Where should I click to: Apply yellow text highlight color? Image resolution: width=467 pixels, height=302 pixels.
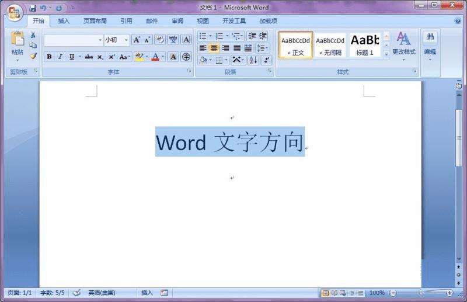(139, 57)
